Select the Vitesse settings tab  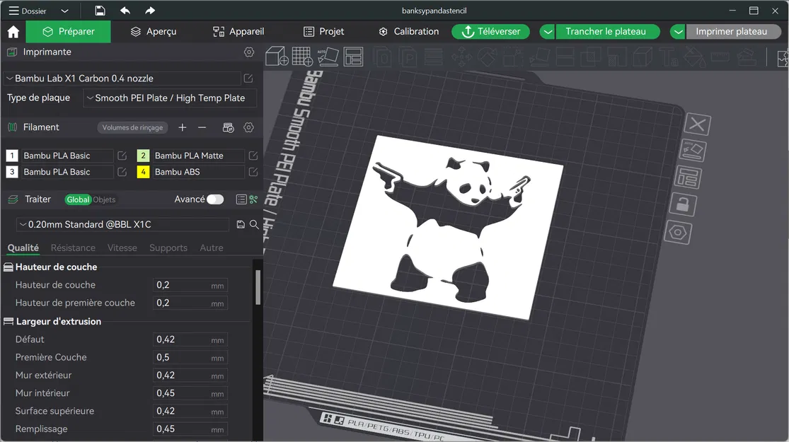[122, 248]
